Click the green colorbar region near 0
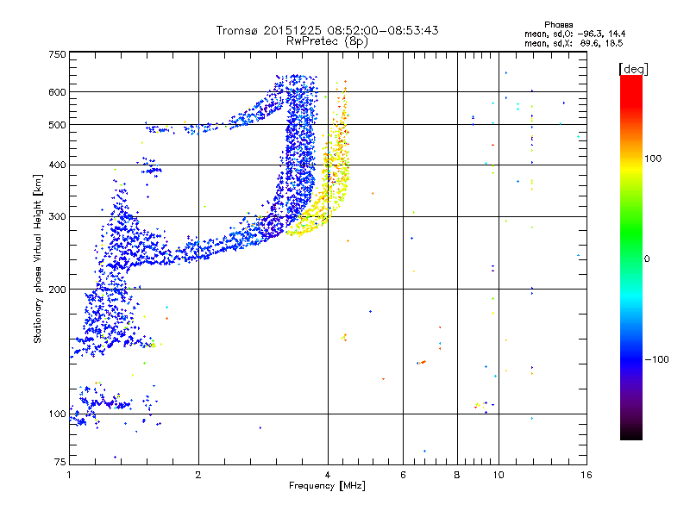690x517 pixels. tap(631, 252)
